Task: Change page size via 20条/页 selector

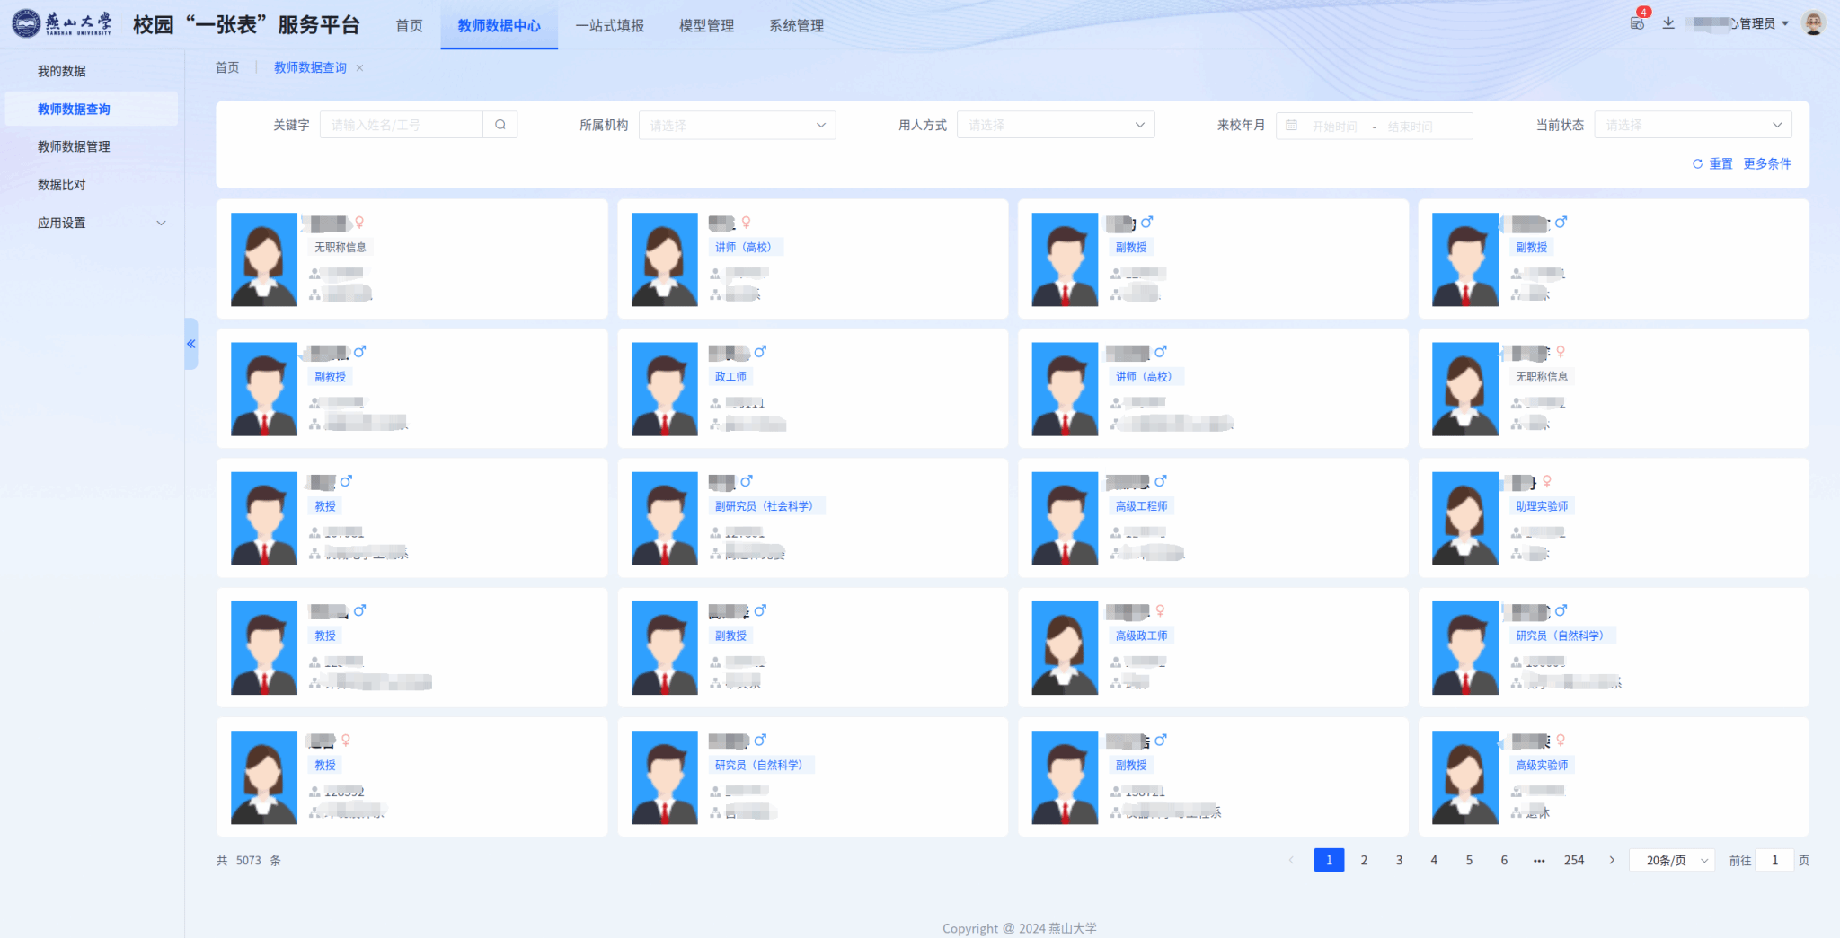Action: coord(1671,860)
